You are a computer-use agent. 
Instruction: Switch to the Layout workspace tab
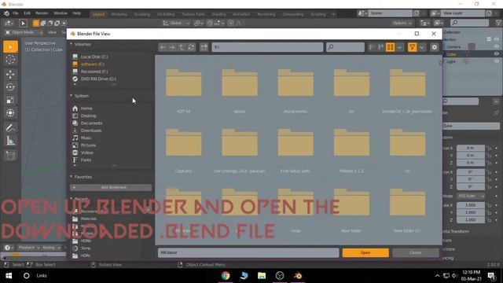pos(98,14)
